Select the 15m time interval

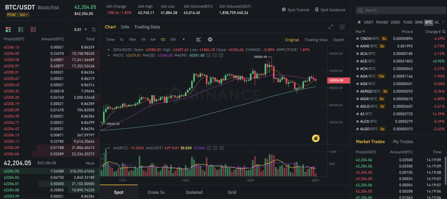(x=132, y=40)
